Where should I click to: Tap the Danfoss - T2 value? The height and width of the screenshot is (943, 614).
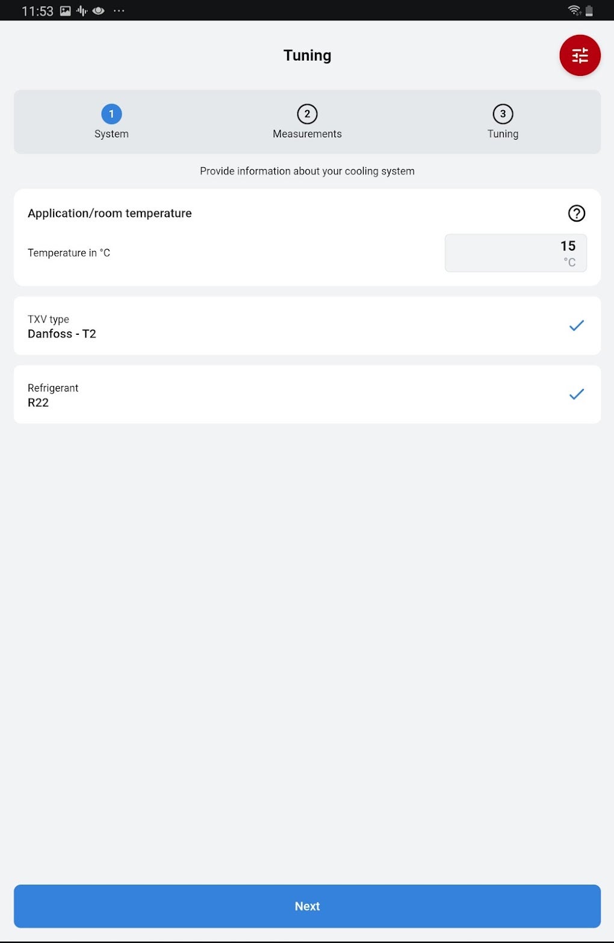pyautogui.click(x=62, y=334)
